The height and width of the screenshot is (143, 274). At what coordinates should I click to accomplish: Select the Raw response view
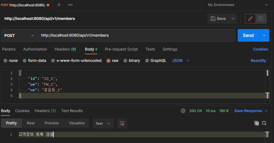[x=31, y=123]
